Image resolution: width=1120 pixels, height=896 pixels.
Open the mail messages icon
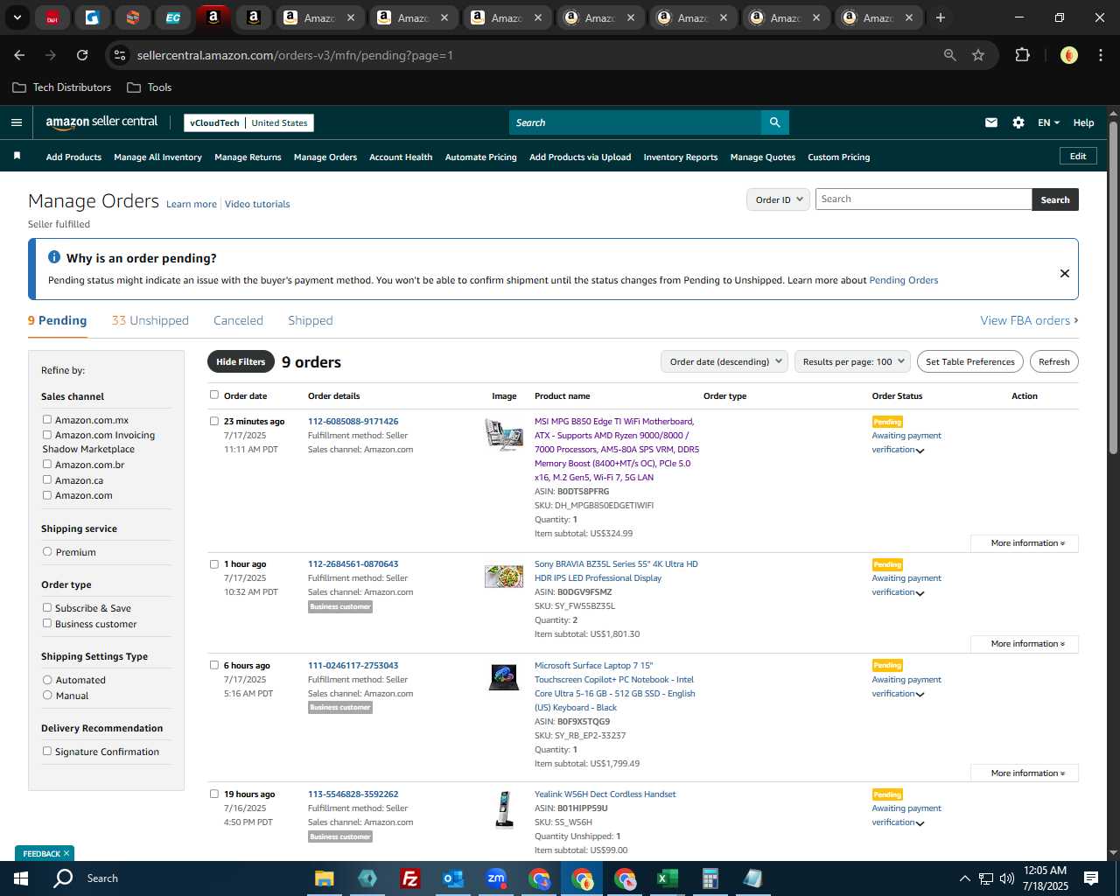(991, 122)
